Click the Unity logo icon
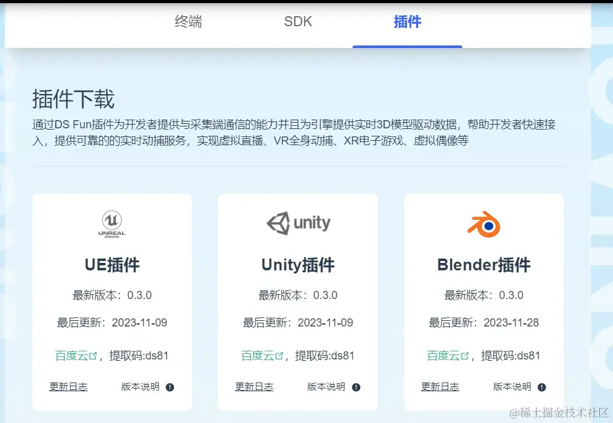Screen dimensions: 613x423 click(x=298, y=223)
